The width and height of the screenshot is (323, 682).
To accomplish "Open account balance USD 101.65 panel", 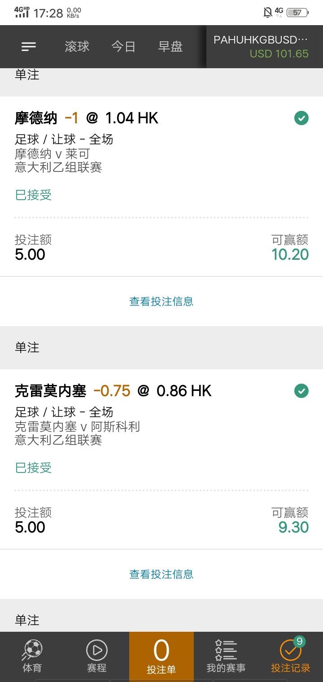I will coord(265,47).
